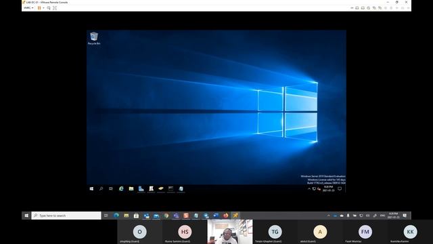Click the last pinned guest taskbar icon
The height and width of the screenshot is (244, 433).
[x=181, y=188]
